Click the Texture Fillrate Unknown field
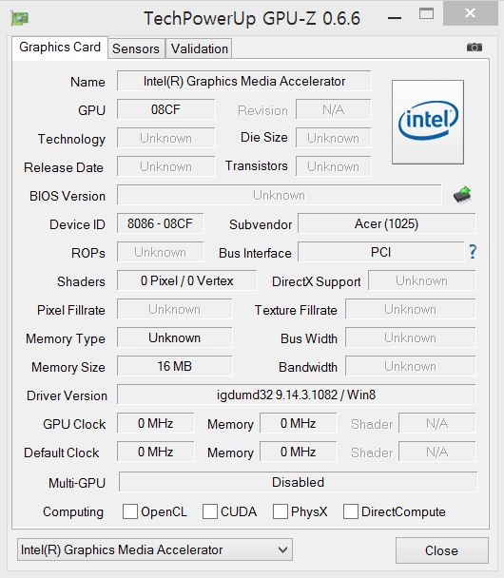Screen dimensions: 504x578 coord(411,309)
